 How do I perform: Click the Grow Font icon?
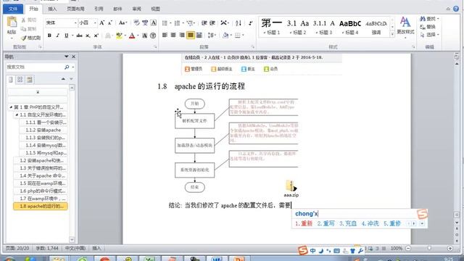pos(101,22)
